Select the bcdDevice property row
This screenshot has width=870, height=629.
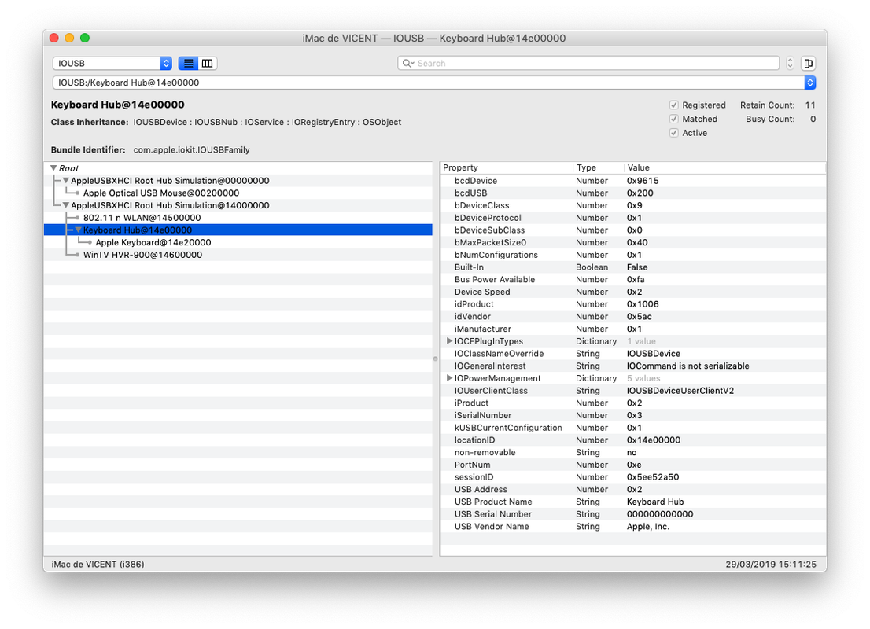[632, 181]
